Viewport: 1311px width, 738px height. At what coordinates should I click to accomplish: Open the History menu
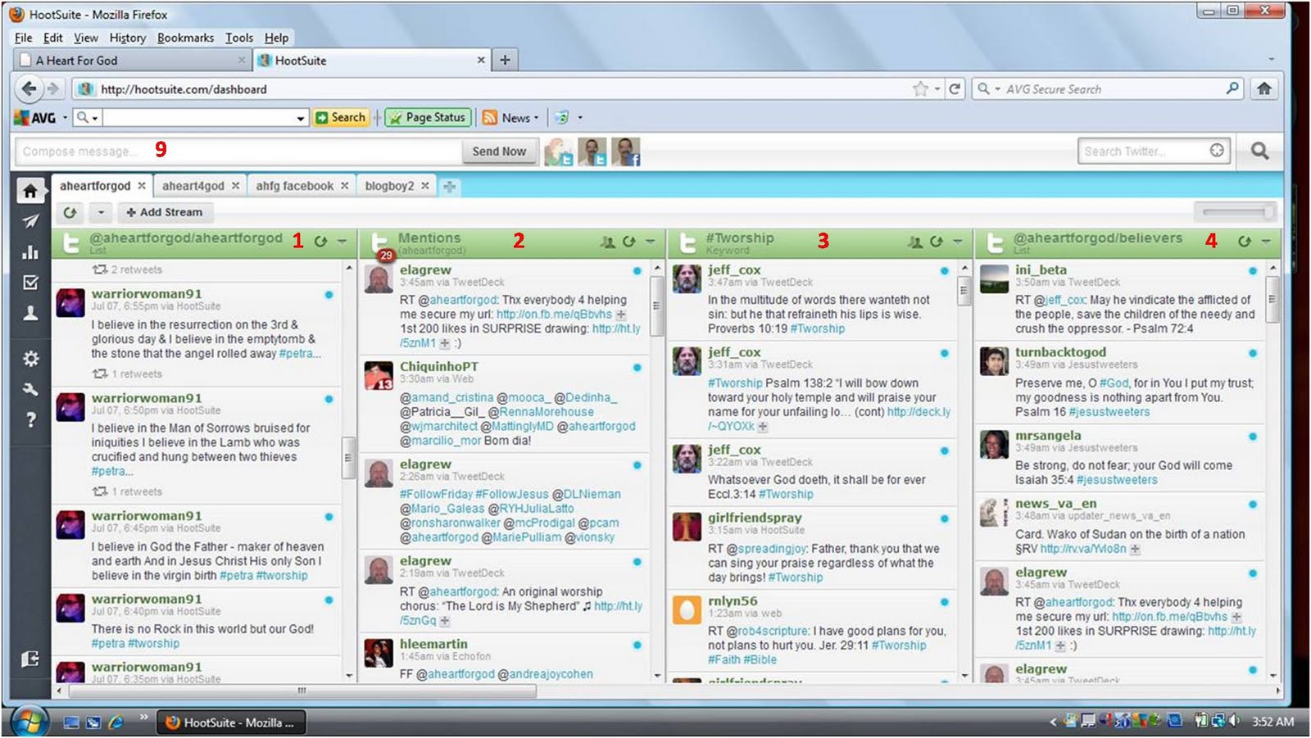pyautogui.click(x=128, y=38)
